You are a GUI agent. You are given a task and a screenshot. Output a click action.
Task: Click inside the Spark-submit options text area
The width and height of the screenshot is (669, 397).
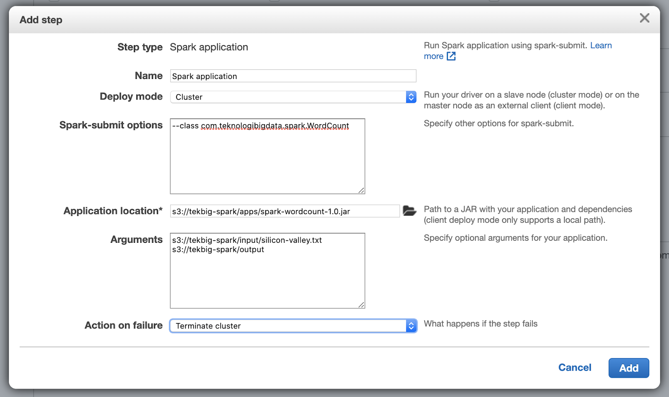coord(268,156)
